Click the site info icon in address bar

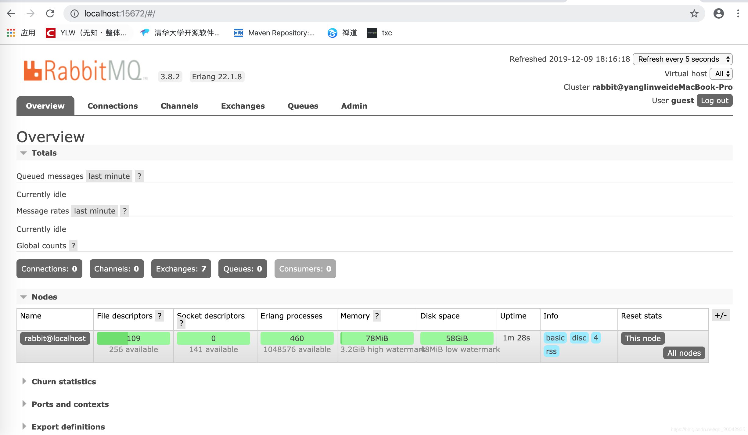click(74, 13)
